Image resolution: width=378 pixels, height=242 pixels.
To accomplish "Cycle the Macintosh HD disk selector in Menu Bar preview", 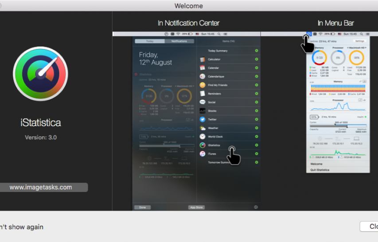I will (357, 48).
